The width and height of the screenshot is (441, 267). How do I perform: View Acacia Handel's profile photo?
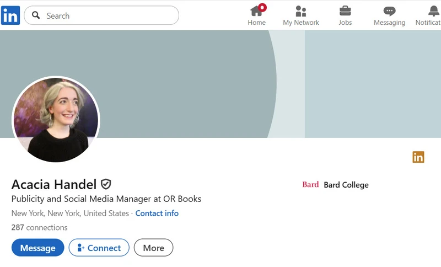click(x=56, y=119)
